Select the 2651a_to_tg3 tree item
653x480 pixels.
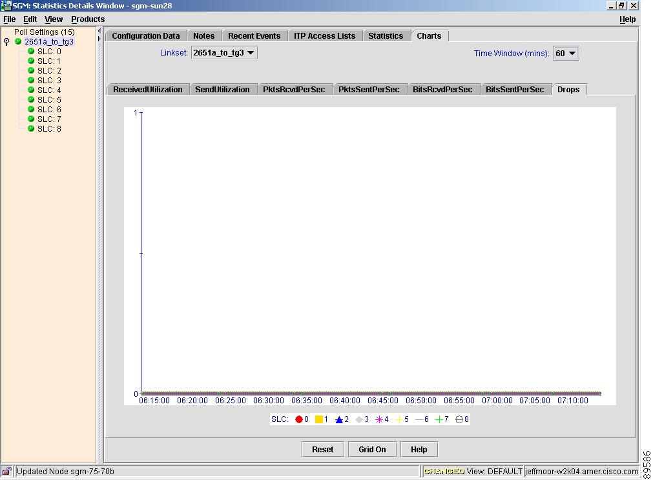48,41
